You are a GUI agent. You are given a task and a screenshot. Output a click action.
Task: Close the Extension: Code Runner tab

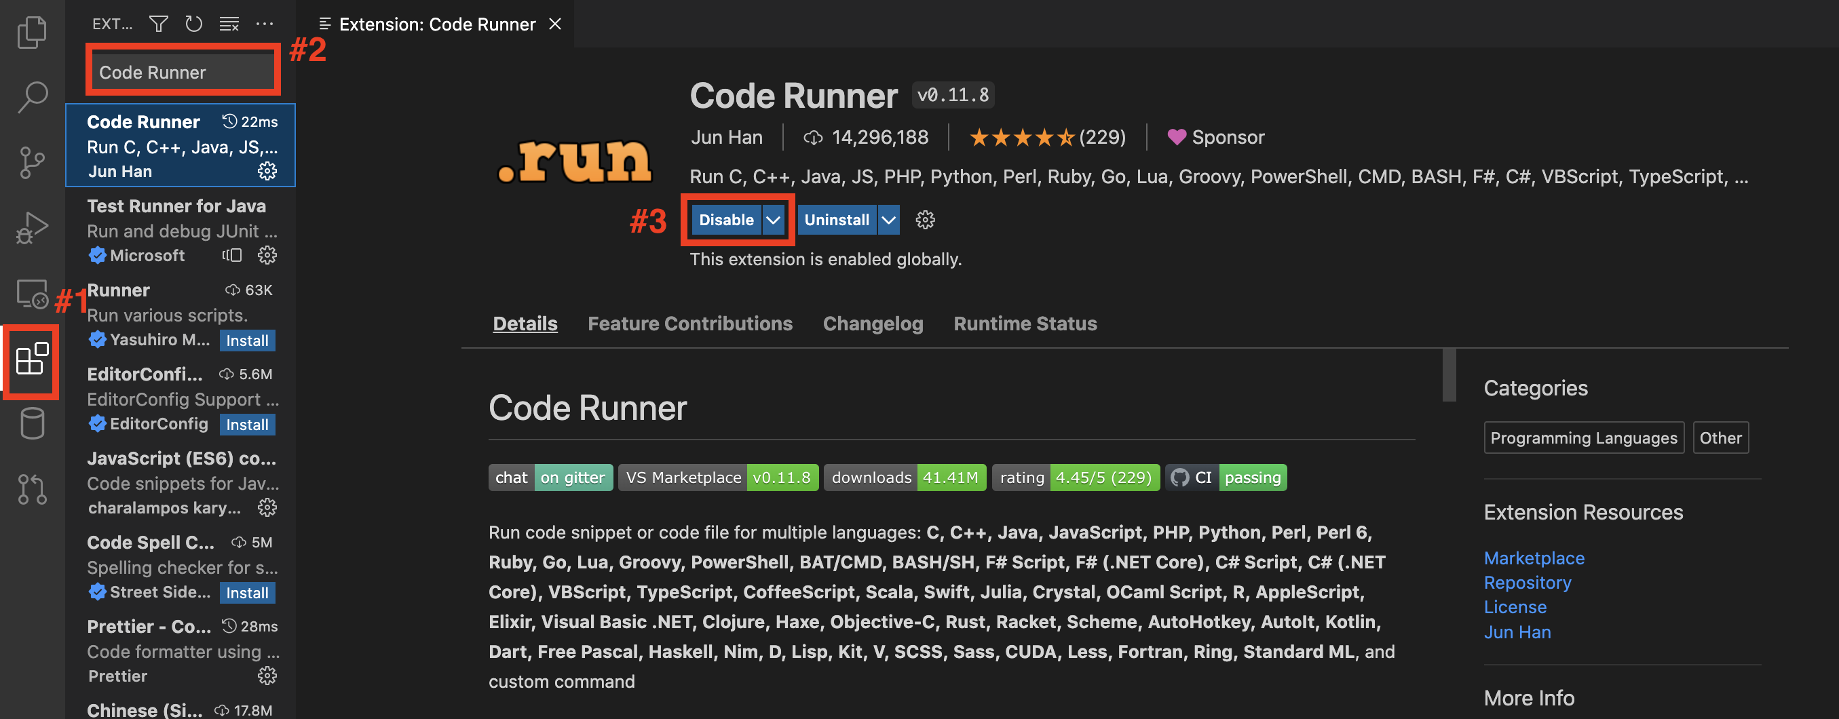[554, 24]
